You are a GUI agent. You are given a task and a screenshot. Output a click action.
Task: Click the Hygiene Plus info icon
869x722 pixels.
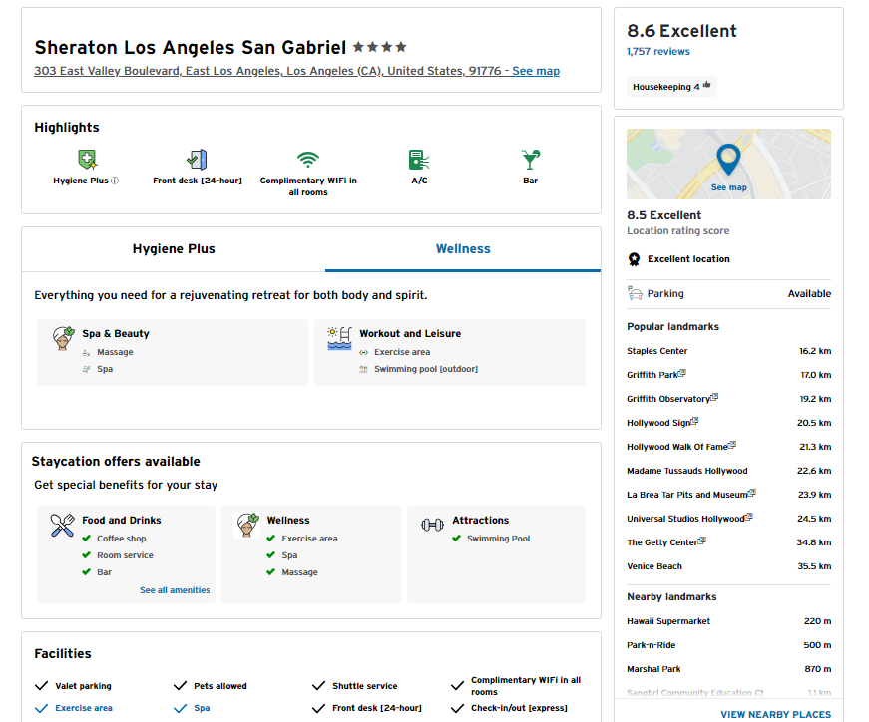[115, 180]
